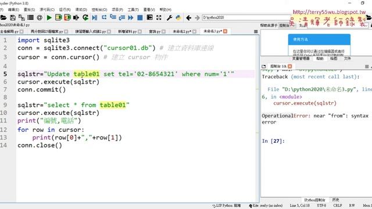Viewport: 372px width, 209px height.
Task: Switch to the 绘图 pane tab
Action: [334, 59]
